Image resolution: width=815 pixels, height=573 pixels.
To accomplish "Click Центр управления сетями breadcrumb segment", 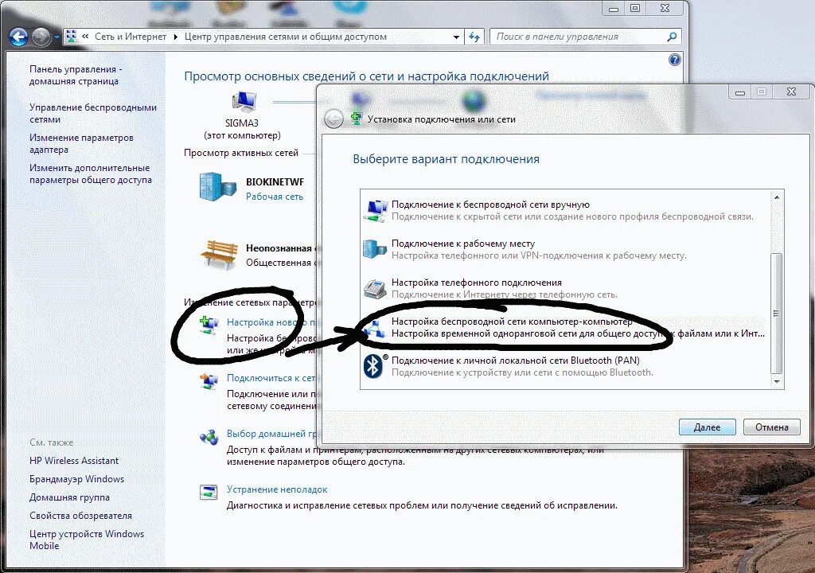I will (x=286, y=37).
